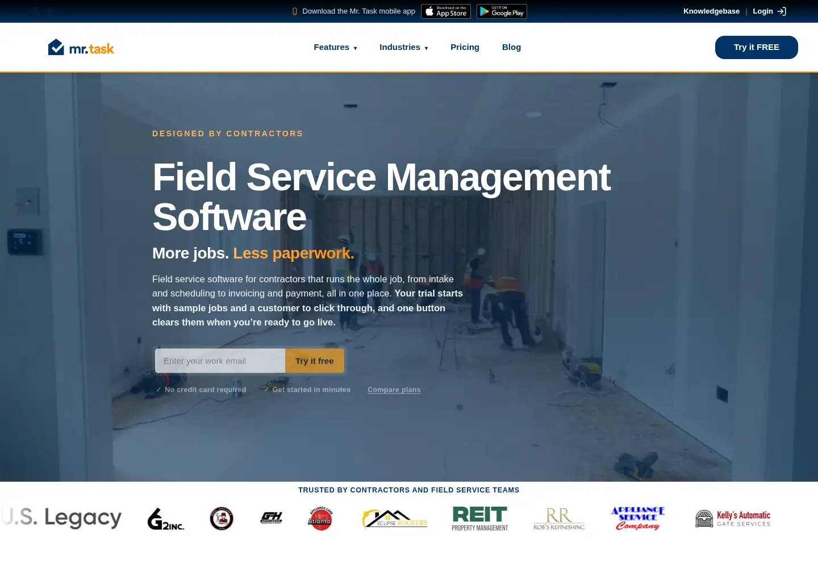Click 'Download the Mr. Task mobile app' text

point(359,11)
